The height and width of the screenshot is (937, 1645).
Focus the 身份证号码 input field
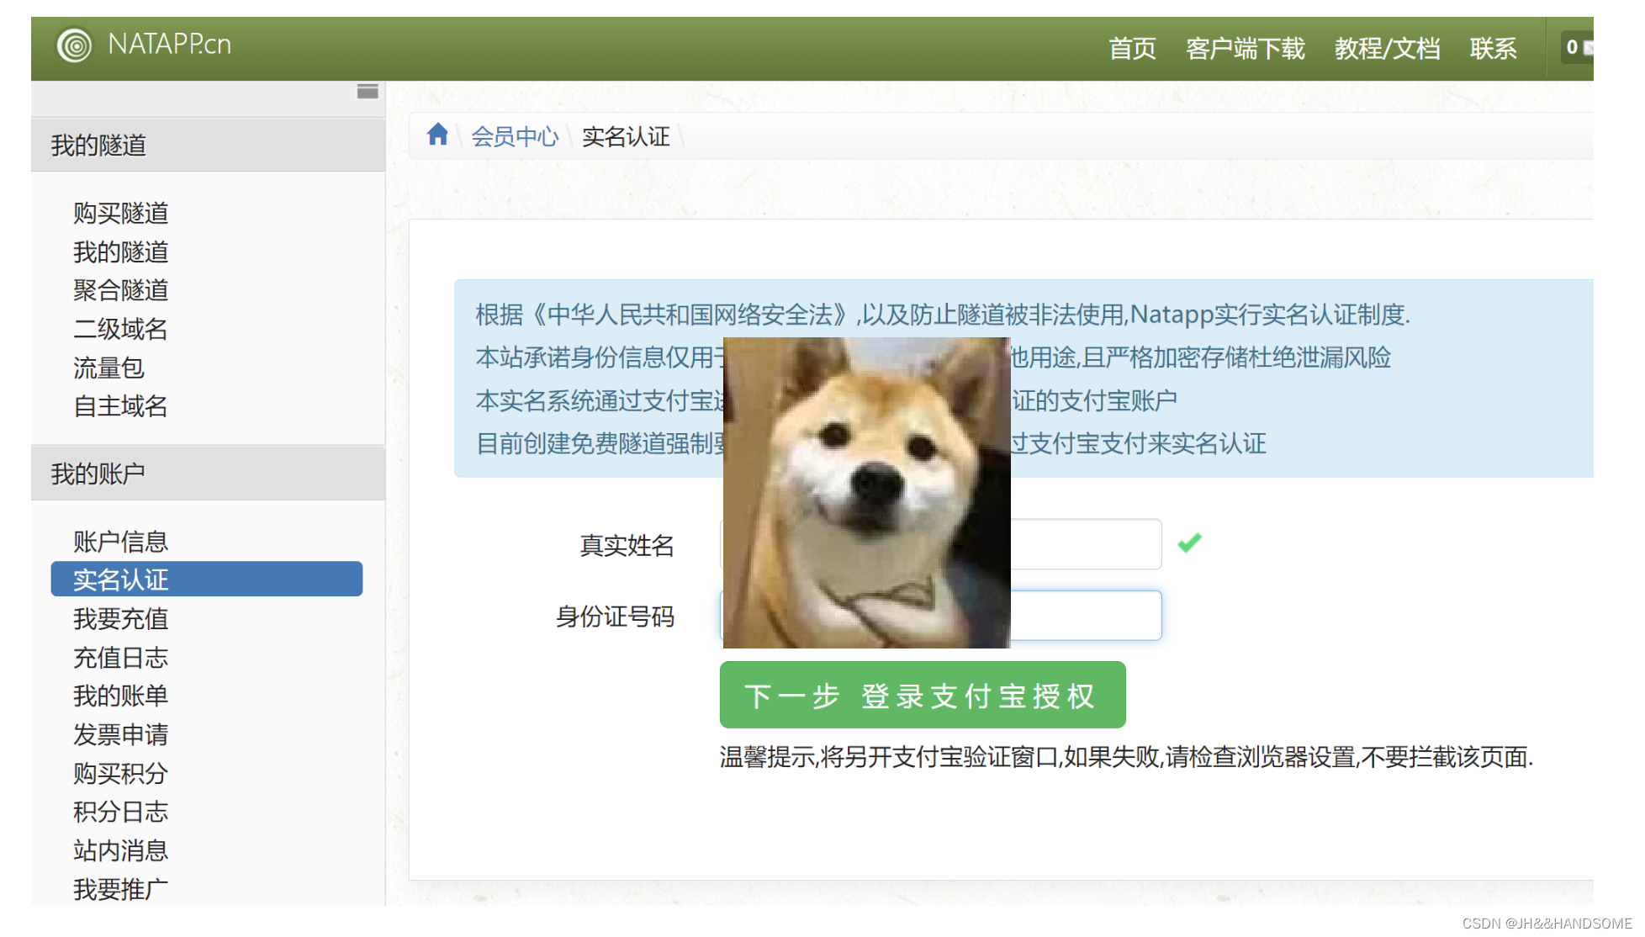click(1085, 616)
